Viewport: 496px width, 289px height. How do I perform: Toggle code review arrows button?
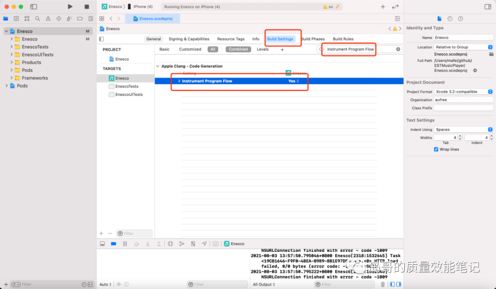(x=395, y=6)
